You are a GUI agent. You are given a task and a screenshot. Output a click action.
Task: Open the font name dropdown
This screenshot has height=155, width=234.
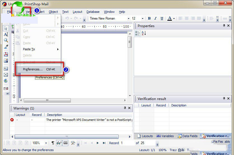(128, 18)
